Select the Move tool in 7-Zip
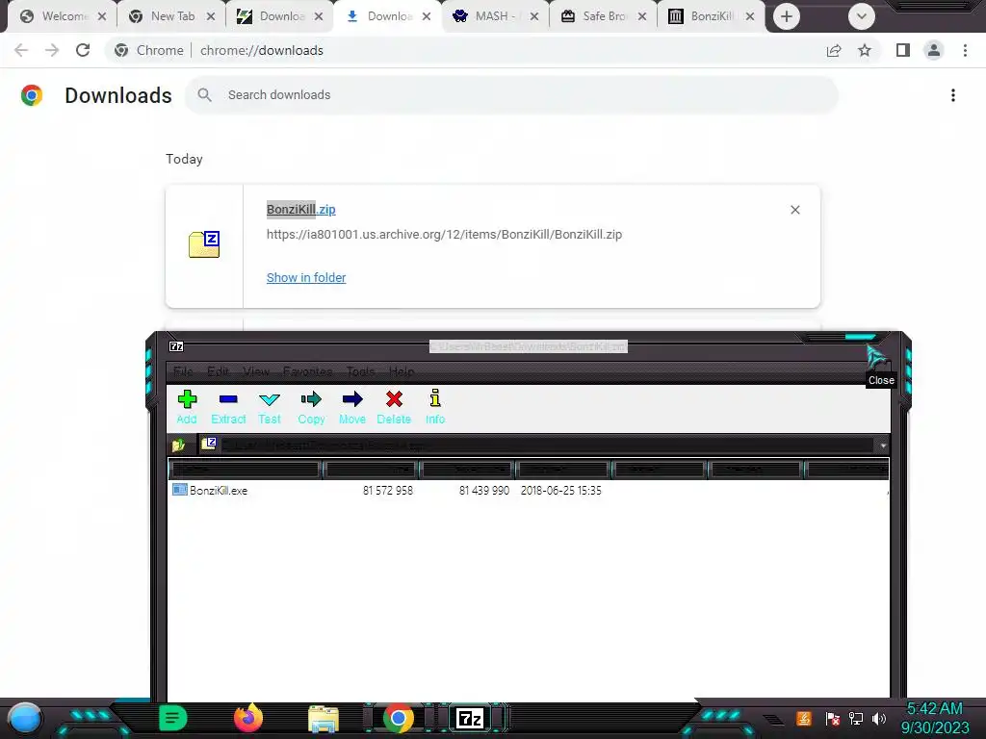 coord(352,407)
